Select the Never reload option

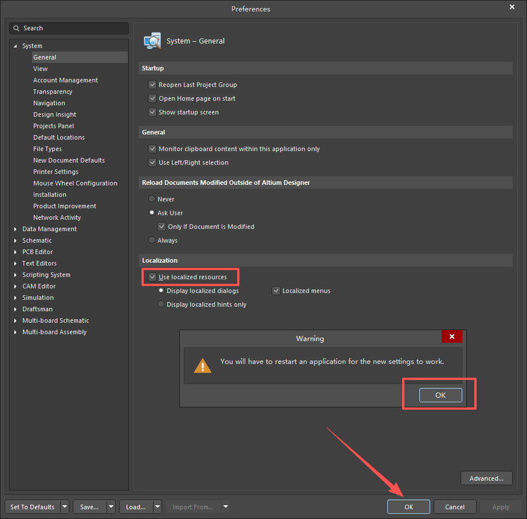click(152, 199)
